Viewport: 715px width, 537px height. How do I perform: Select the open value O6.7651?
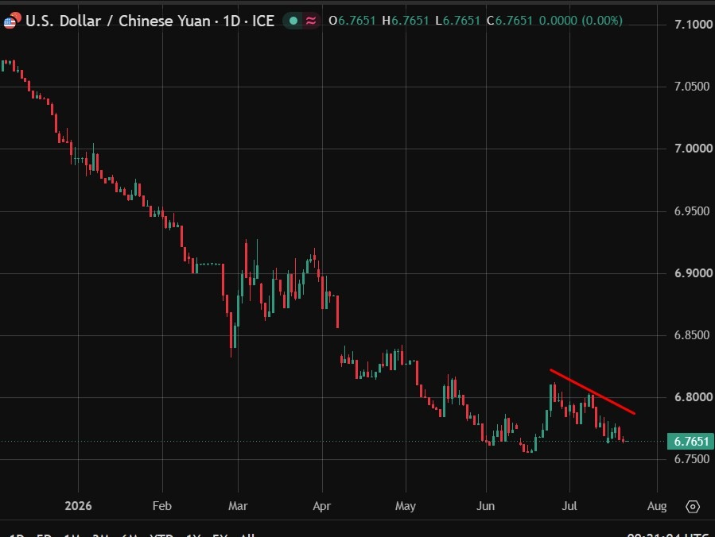tap(352, 21)
